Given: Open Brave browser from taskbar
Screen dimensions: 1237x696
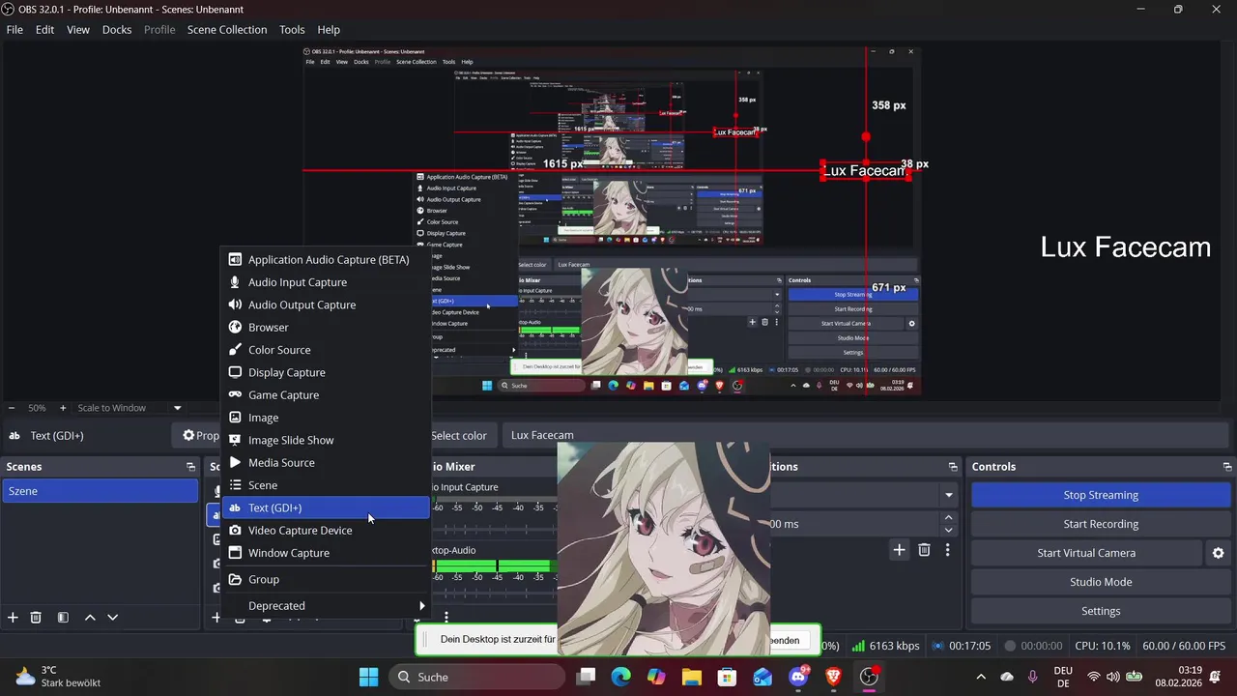Looking at the screenshot, I should coord(833,677).
